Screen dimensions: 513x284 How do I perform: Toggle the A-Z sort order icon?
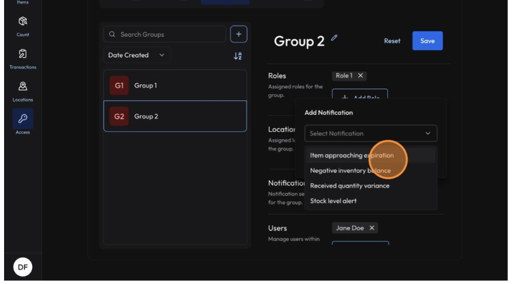(237, 56)
